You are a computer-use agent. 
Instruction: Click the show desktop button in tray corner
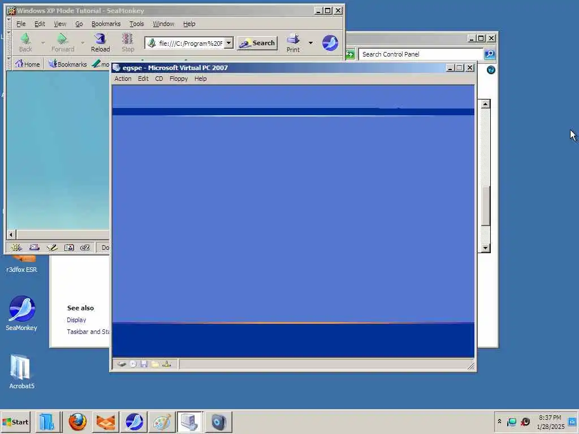pos(572,422)
